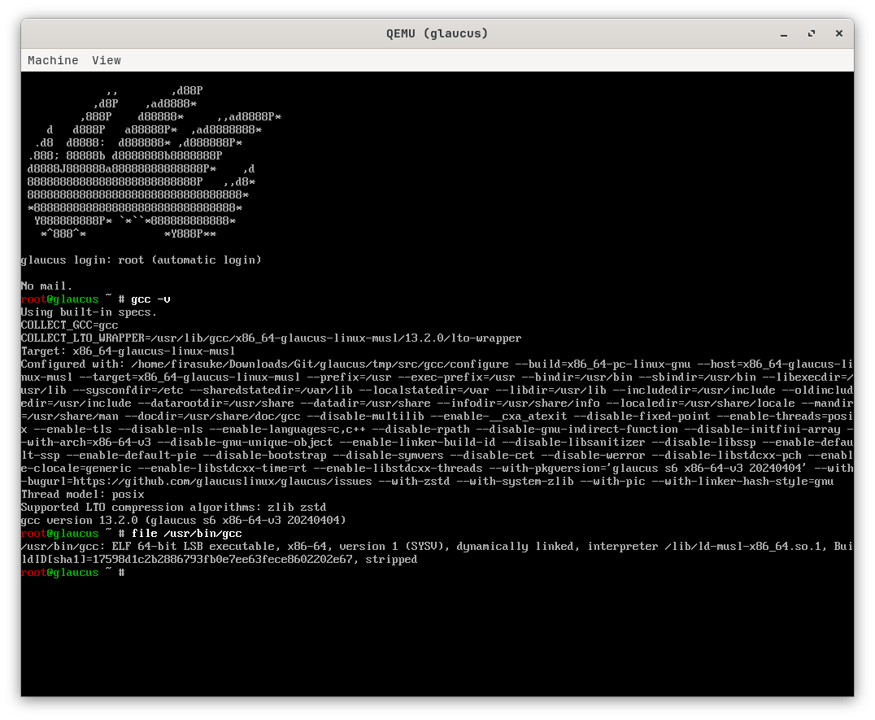The height and width of the screenshot is (720, 875).
Task: Click the 'file /usr/bin/gcc' command text
Action: click(186, 534)
